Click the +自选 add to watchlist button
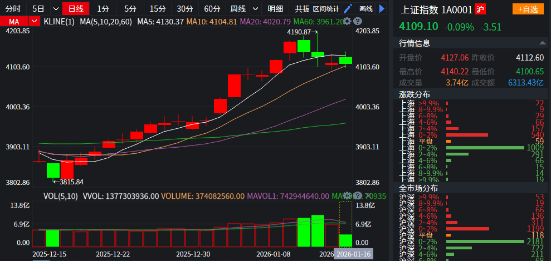 coord(527,9)
